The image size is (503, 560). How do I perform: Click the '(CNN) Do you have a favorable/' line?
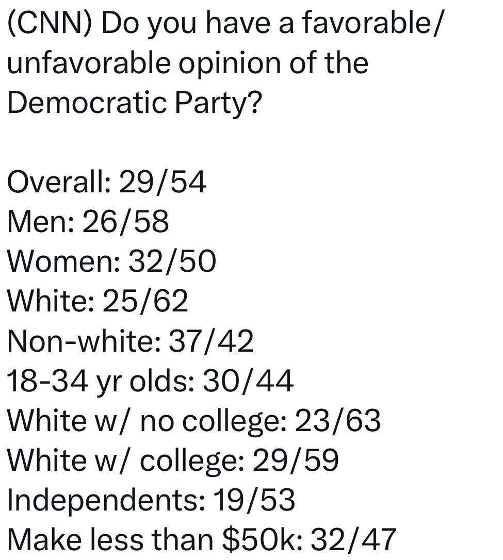pos(225,24)
